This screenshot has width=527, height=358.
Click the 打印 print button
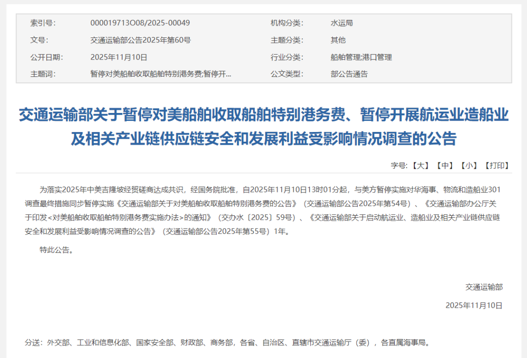click(x=497, y=166)
